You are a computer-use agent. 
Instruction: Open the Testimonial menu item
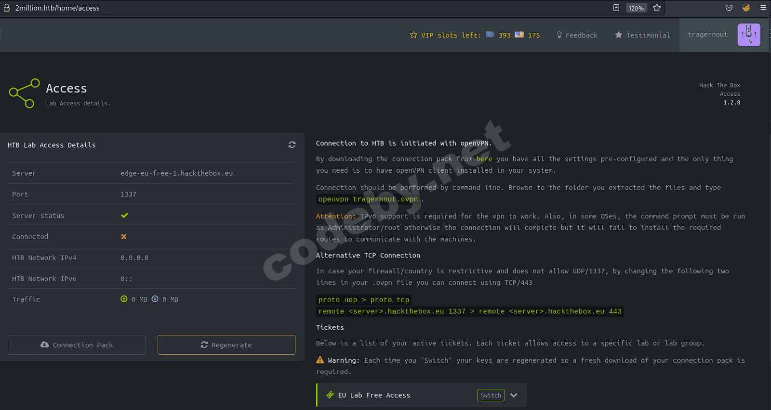coord(642,35)
